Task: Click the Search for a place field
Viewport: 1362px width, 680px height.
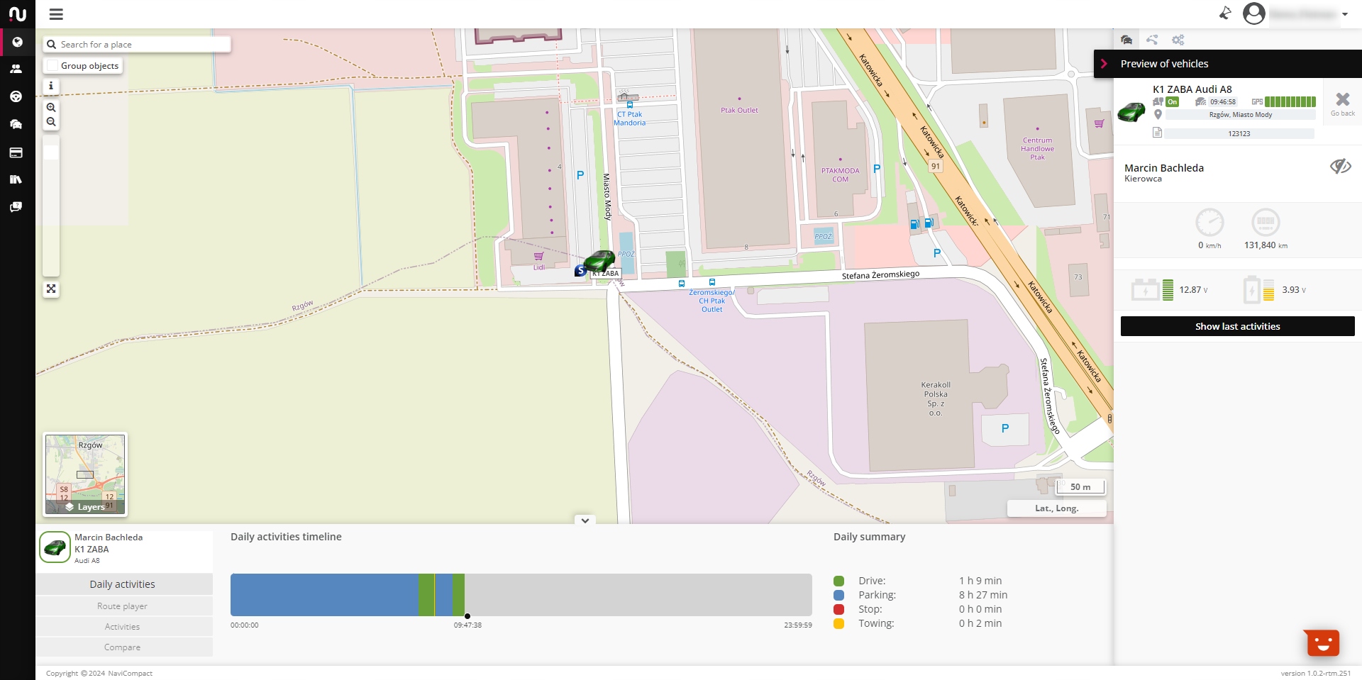Action: pyautogui.click(x=137, y=44)
